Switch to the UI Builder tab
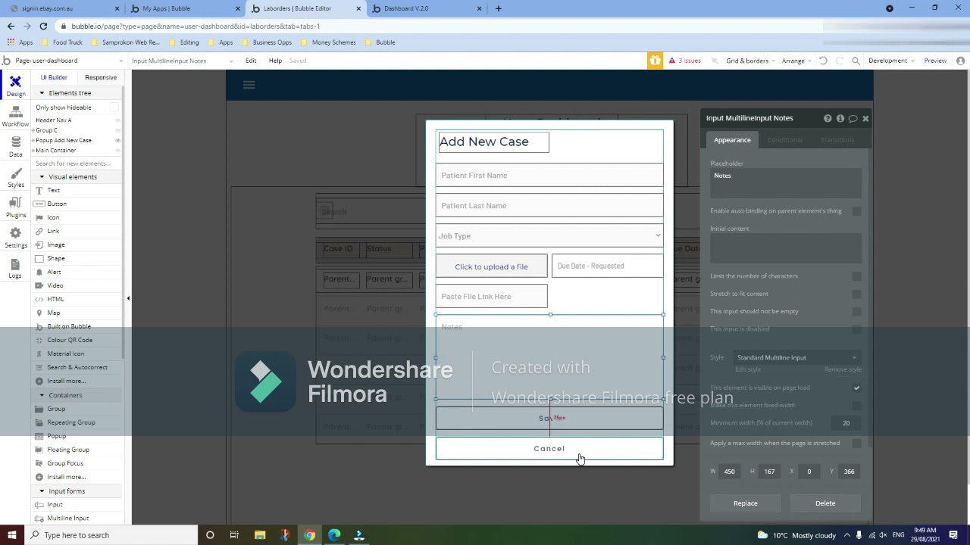The width and height of the screenshot is (970, 545). point(54,77)
